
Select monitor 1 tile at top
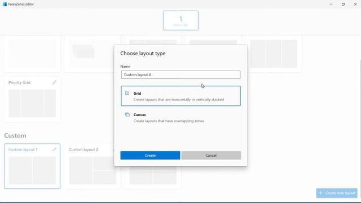pyautogui.click(x=180, y=20)
